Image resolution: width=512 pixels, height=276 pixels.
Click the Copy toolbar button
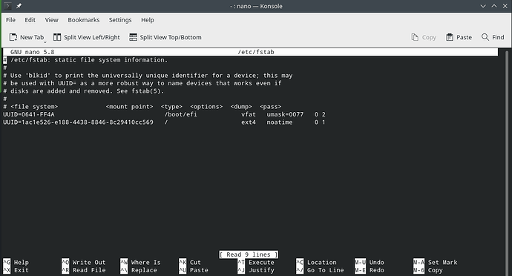click(x=424, y=37)
